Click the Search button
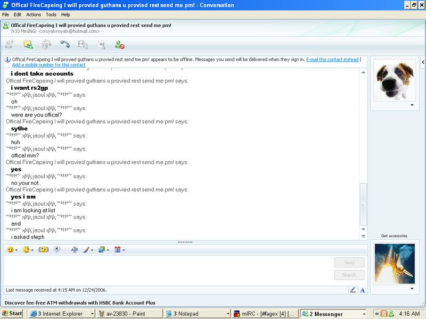This screenshot has width=426, height=319. pyautogui.click(x=349, y=275)
